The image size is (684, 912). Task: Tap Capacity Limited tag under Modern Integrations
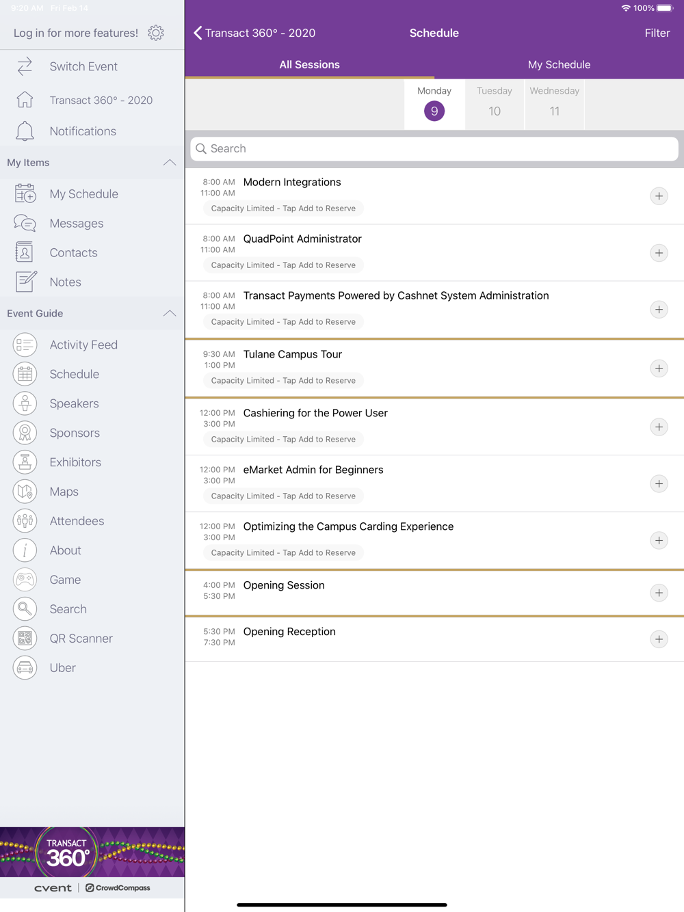click(x=283, y=209)
